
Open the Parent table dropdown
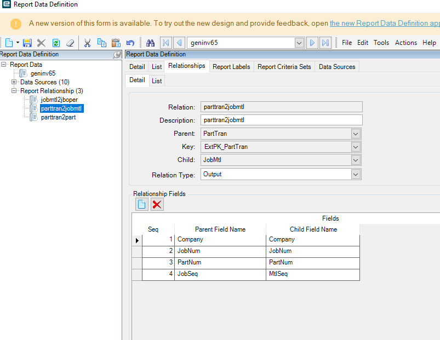click(356, 134)
